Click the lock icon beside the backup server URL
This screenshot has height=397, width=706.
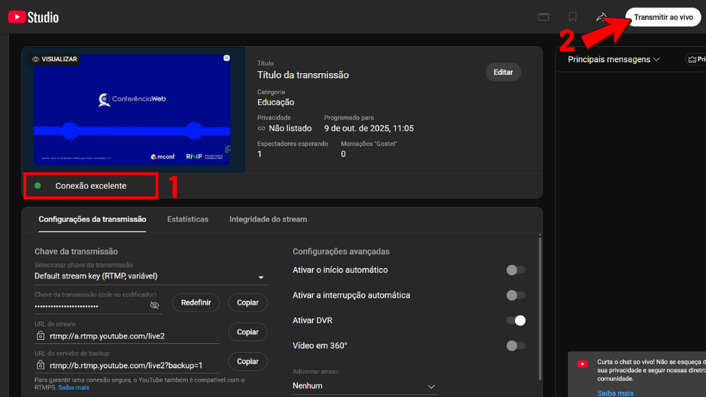click(41, 365)
